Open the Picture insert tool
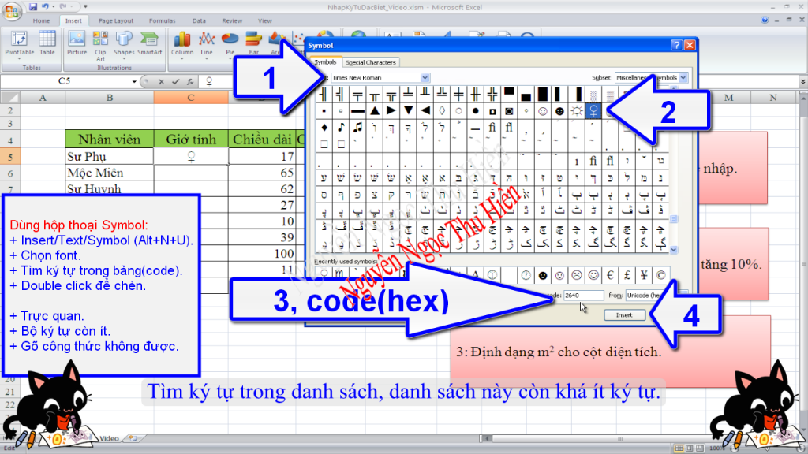The width and height of the screenshot is (808, 454). coord(77,42)
